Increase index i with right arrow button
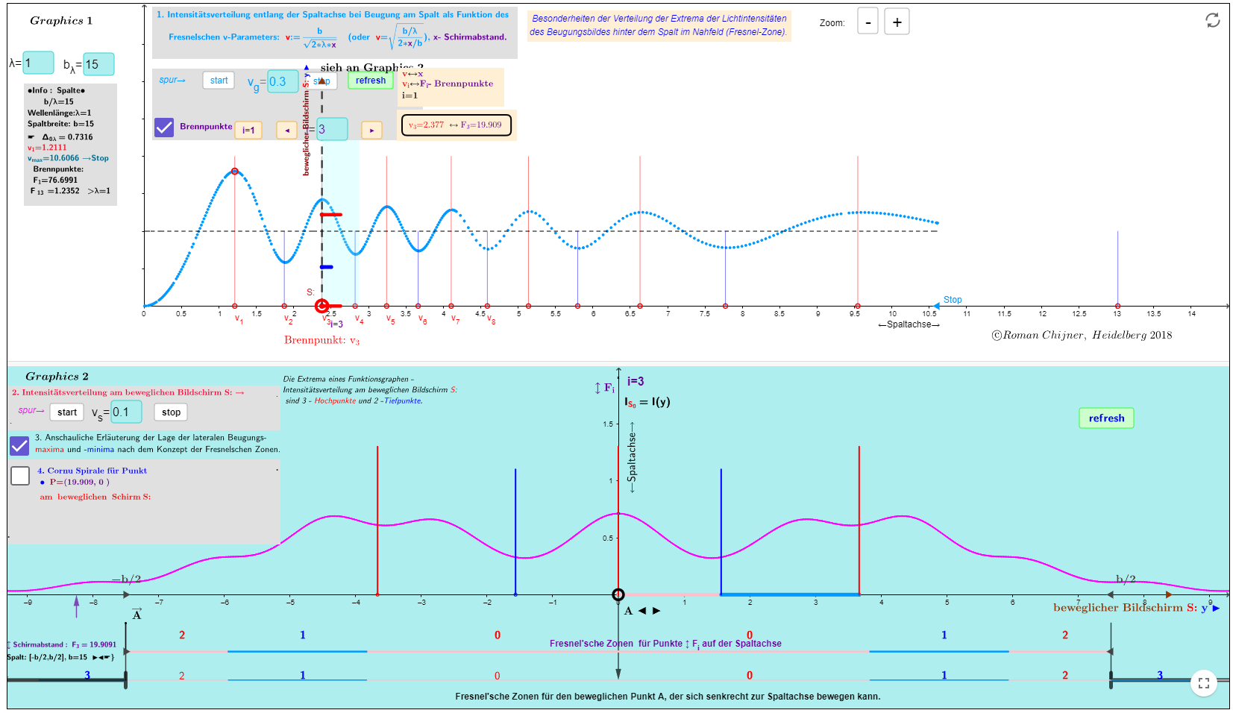 click(371, 131)
